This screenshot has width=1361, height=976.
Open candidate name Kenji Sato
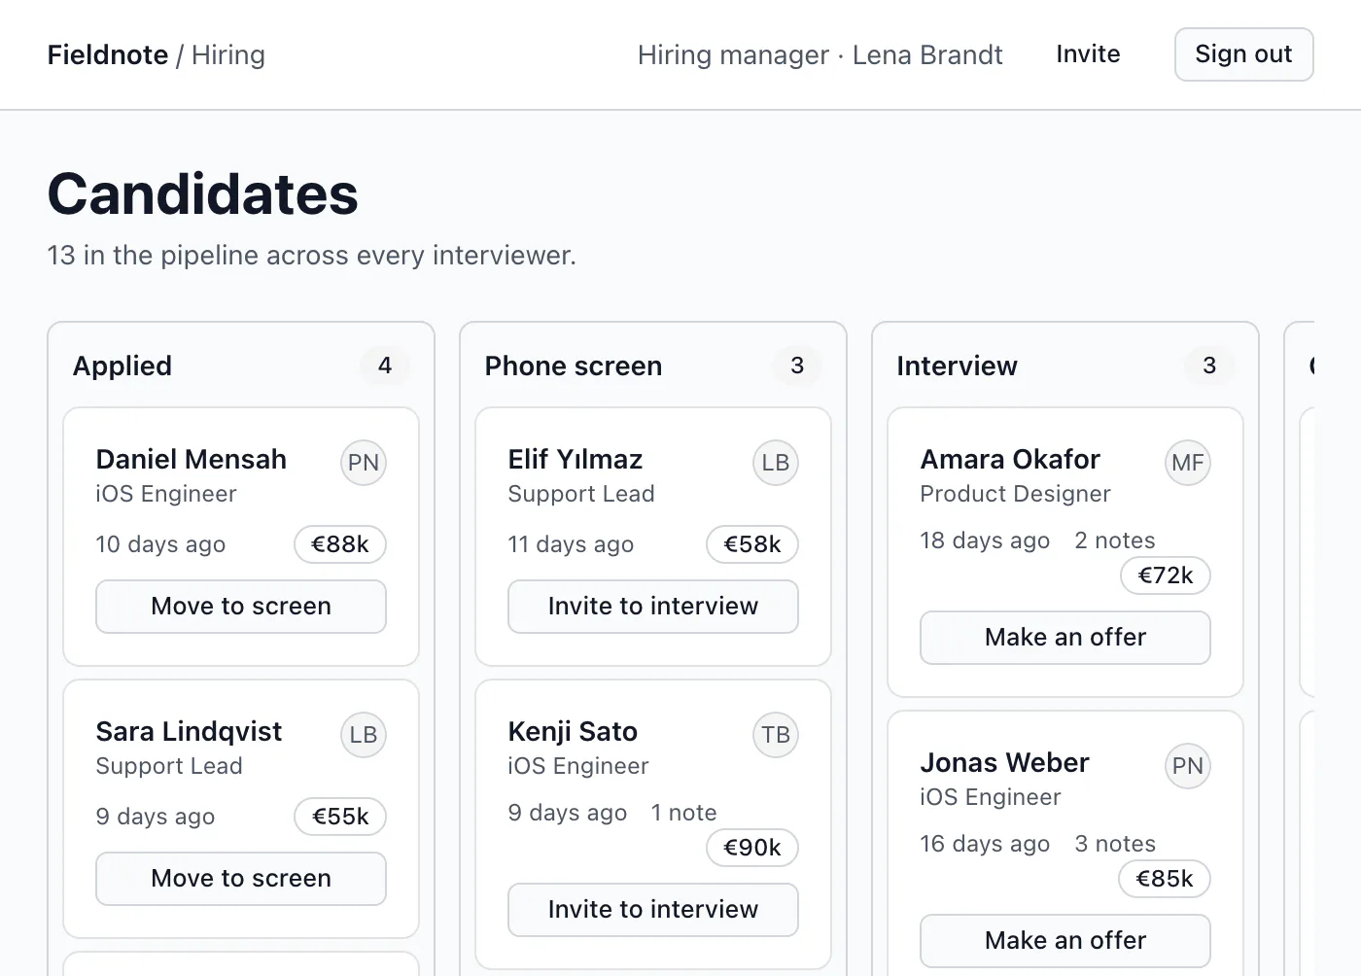click(x=573, y=731)
